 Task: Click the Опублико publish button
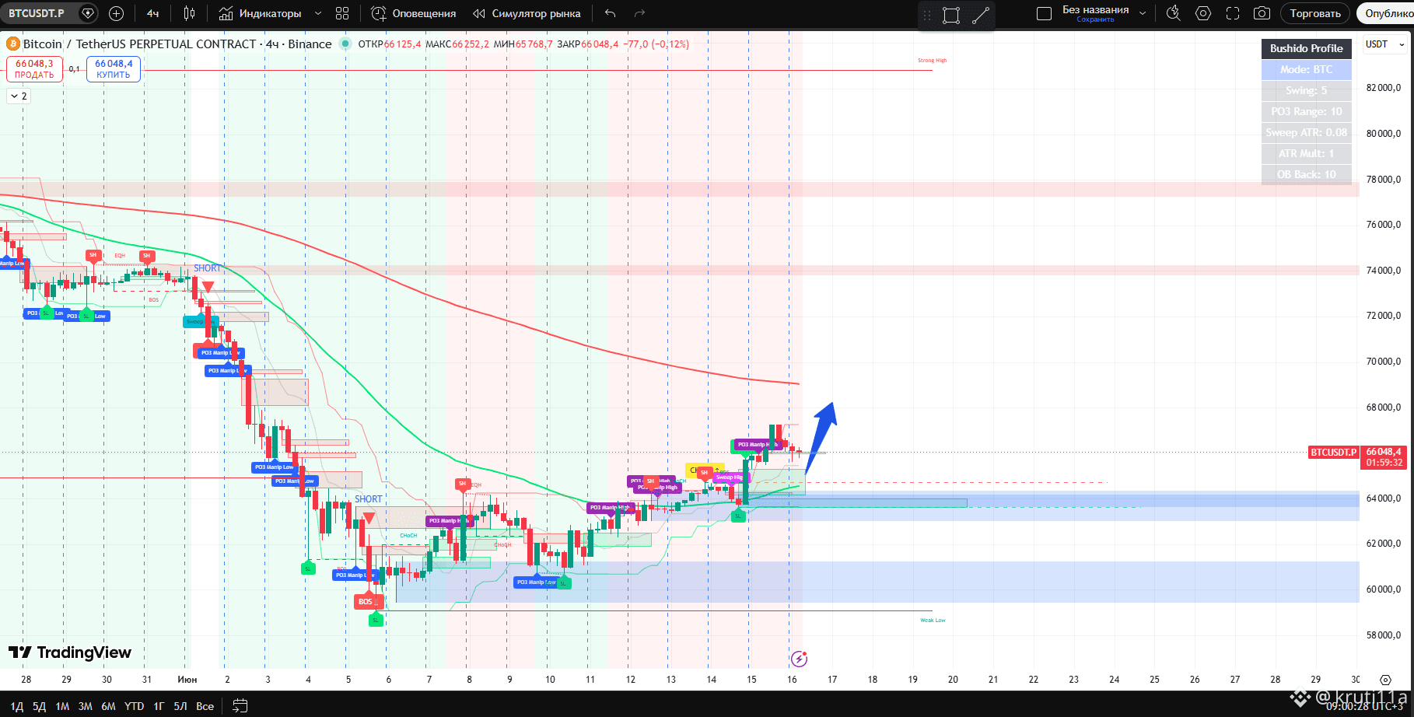click(1388, 13)
